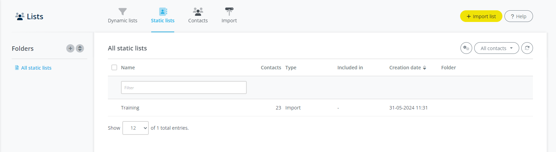
Task: Click the Lists people icon in header
Action: tap(20, 16)
